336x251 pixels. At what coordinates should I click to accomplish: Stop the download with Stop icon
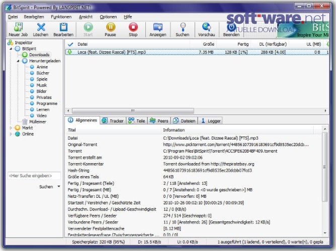(133, 30)
